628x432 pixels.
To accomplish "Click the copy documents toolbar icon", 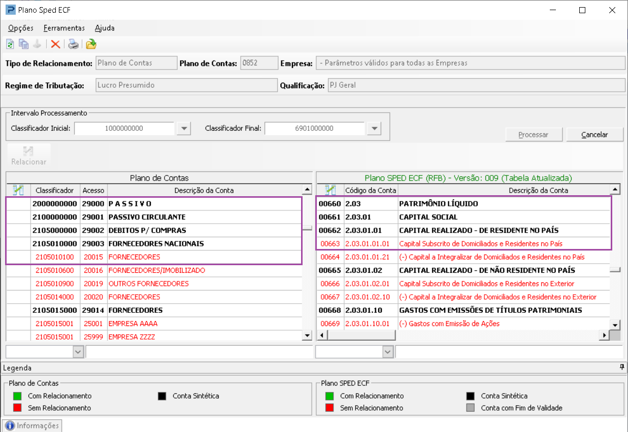I will pos(23,44).
